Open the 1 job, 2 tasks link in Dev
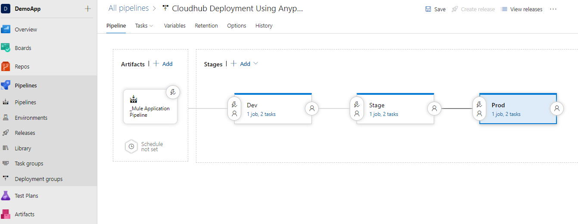 261,114
